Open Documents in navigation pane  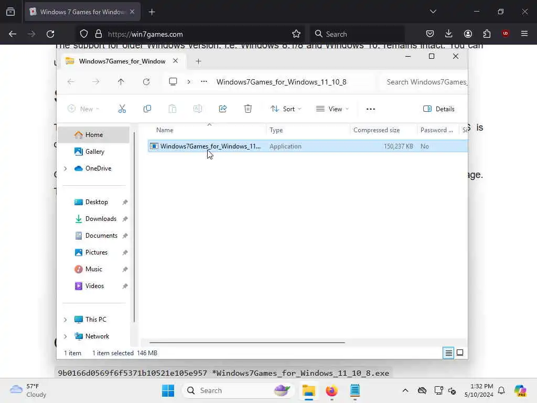pos(93,236)
